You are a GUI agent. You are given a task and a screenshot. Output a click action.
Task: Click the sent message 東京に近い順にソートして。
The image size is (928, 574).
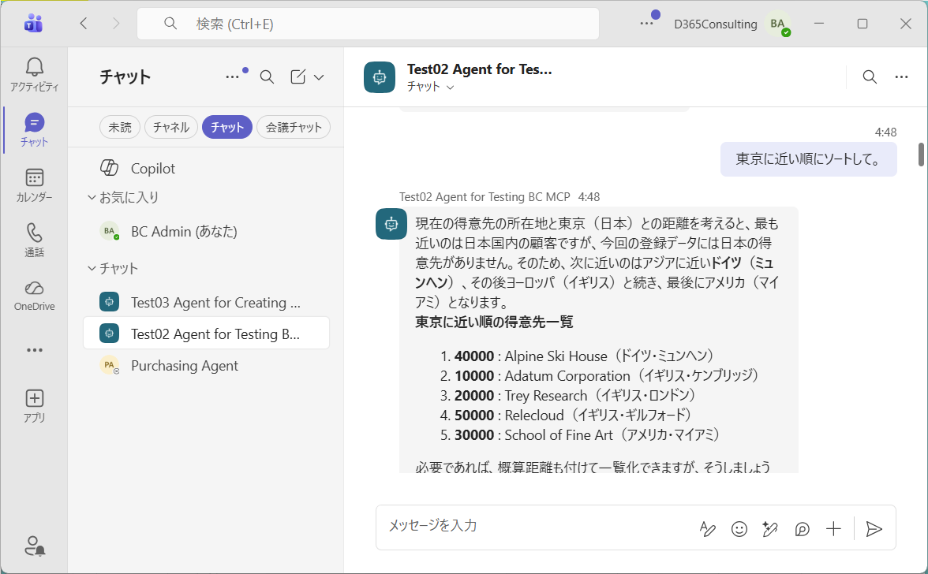pyautogui.click(x=808, y=159)
